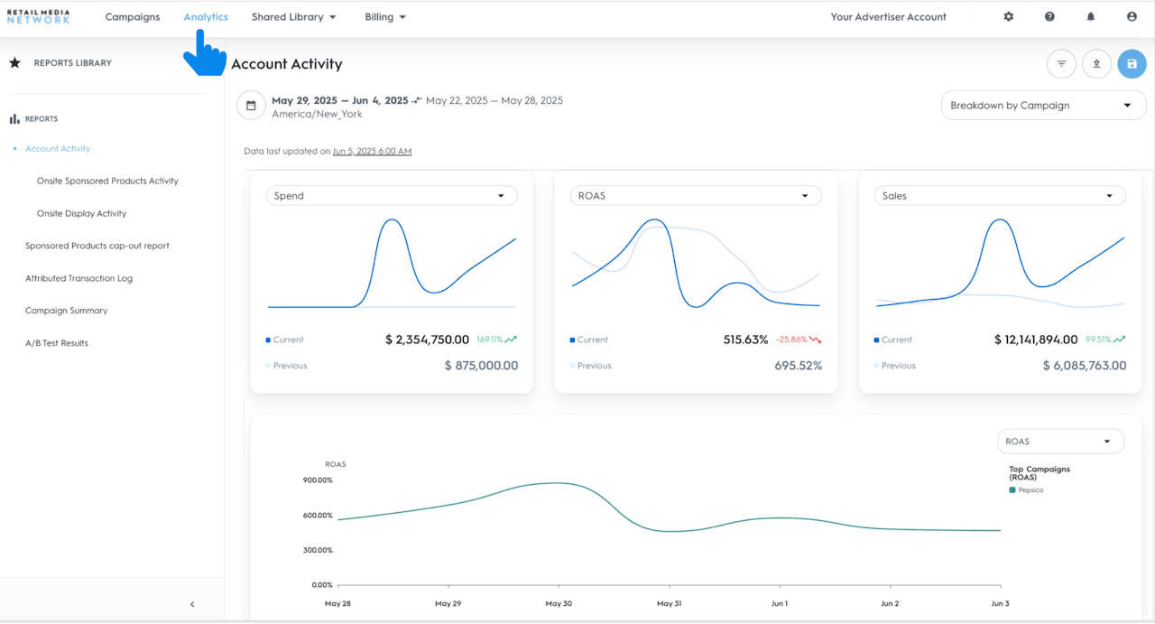Screen dimensions: 1155x624
Task: Open the Billing menu
Action: click(385, 17)
